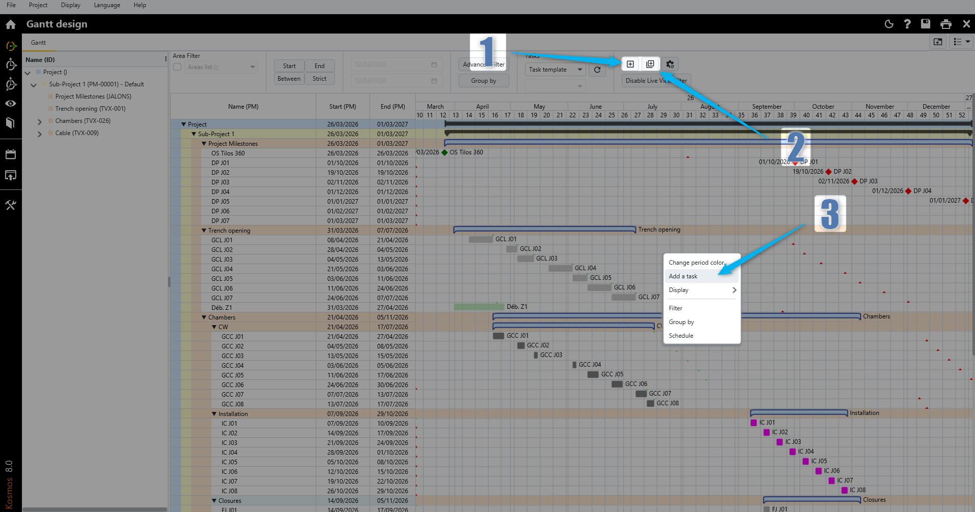This screenshot has height=512, width=975.
Task: Click the save disk icon
Action: pyautogui.click(x=926, y=24)
